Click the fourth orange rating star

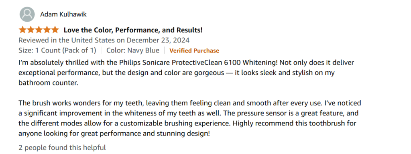click(x=47, y=30)
